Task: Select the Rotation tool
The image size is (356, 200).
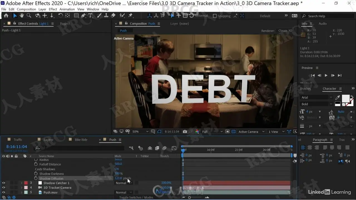Action: (x=60, y=16)
